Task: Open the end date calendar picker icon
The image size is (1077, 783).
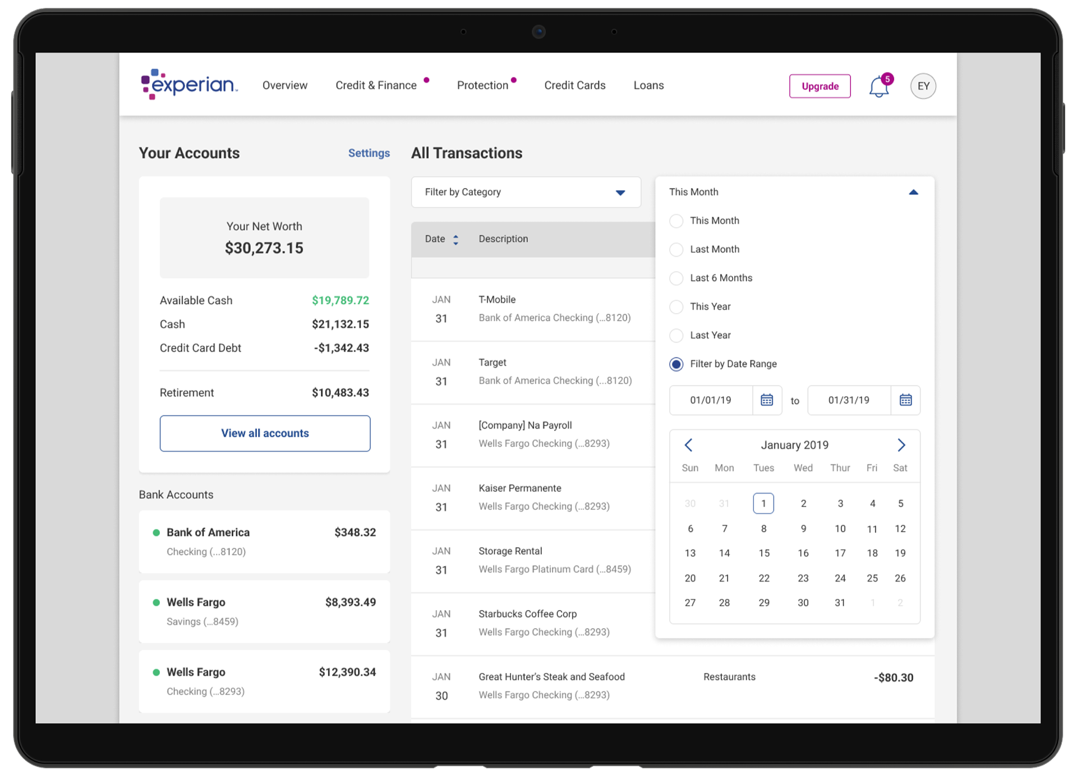Action: tap(905, 400)
